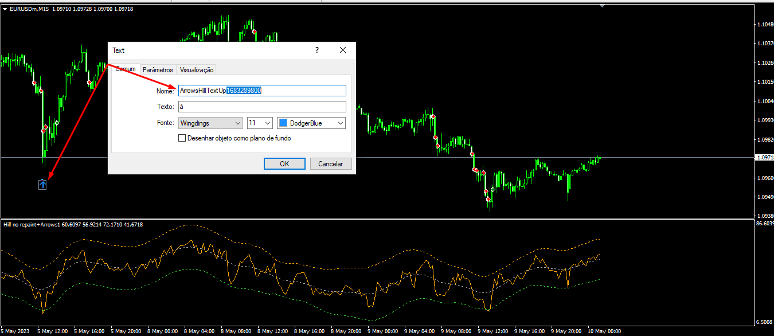Click the triangle icon beside EURUSDm,M15
The width and height of the screenshot is (774, 336).
point(5,9)
